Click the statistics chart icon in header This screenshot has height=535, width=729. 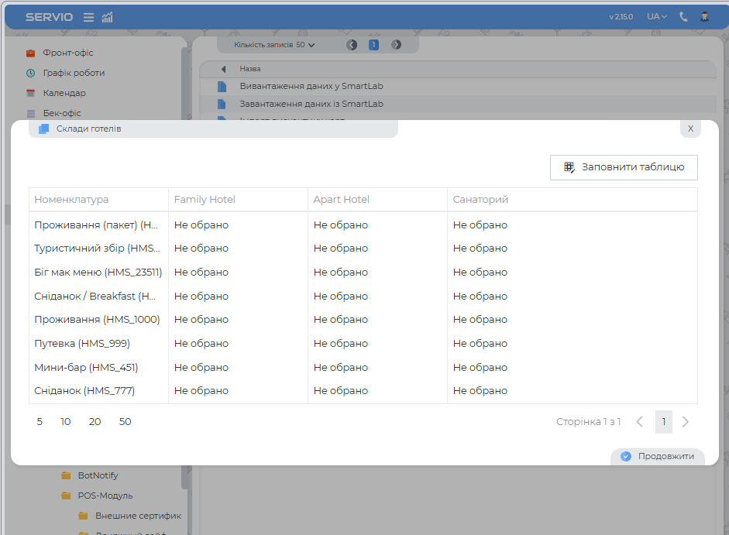[108, 17]
